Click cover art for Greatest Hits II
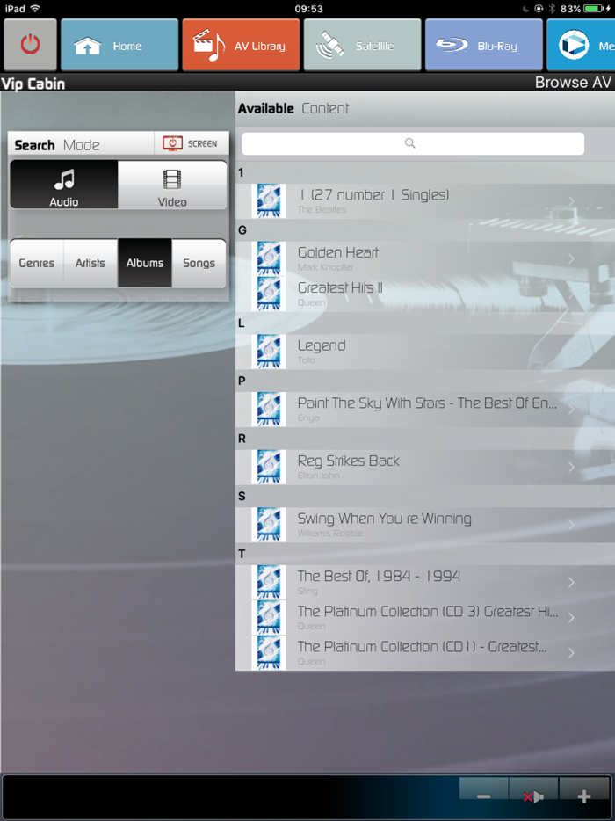Screen dimensions: 615x821 [x=269, y=294]
